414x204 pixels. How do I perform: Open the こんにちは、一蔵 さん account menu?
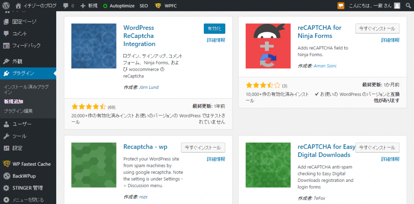point(370,6)
